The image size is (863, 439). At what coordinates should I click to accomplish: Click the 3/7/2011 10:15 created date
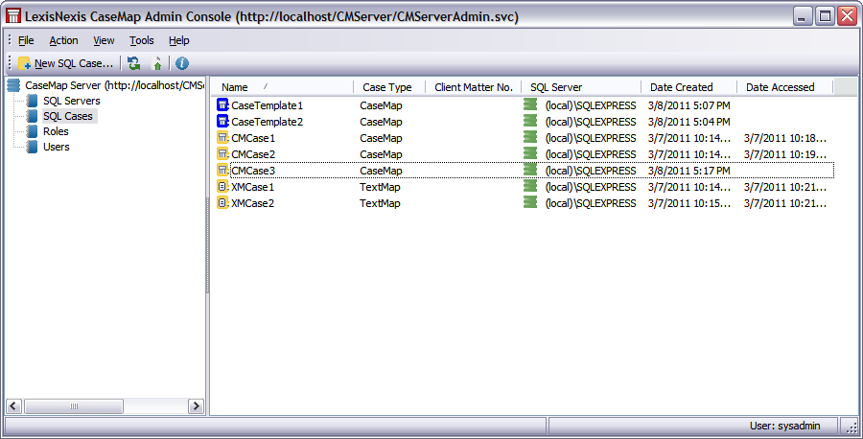coord(689,203)
